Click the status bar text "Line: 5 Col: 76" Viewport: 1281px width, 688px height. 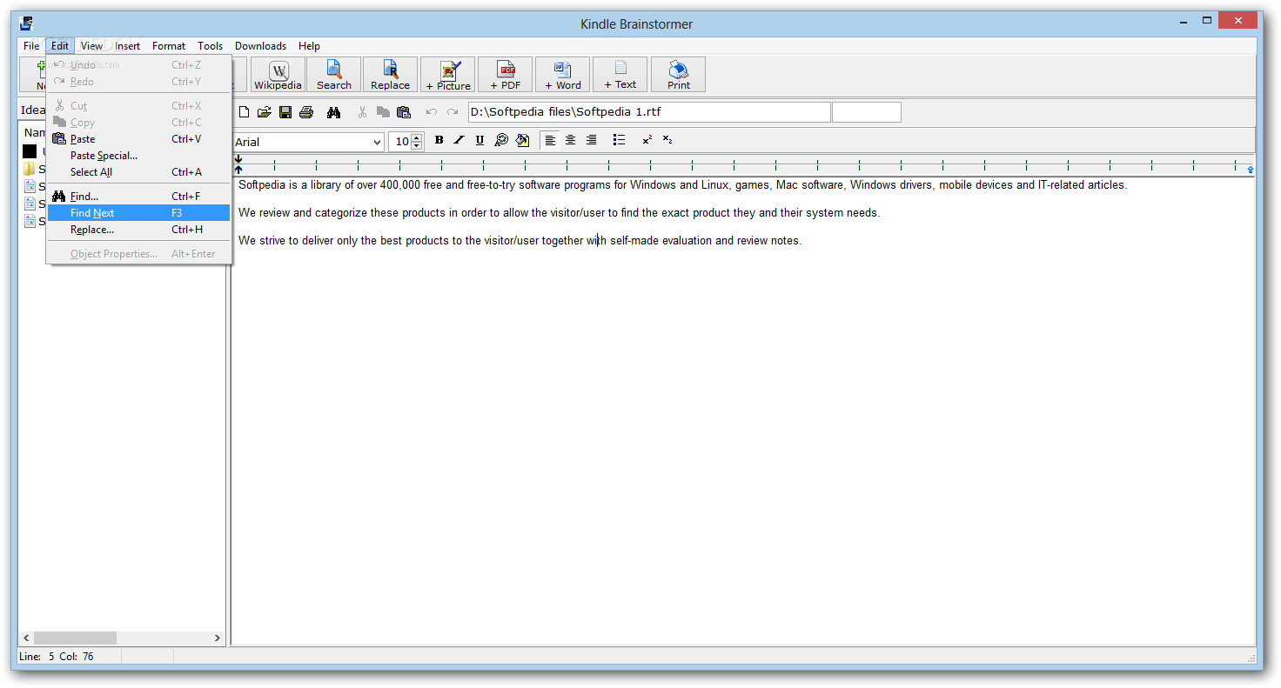[x=57, y=657]
